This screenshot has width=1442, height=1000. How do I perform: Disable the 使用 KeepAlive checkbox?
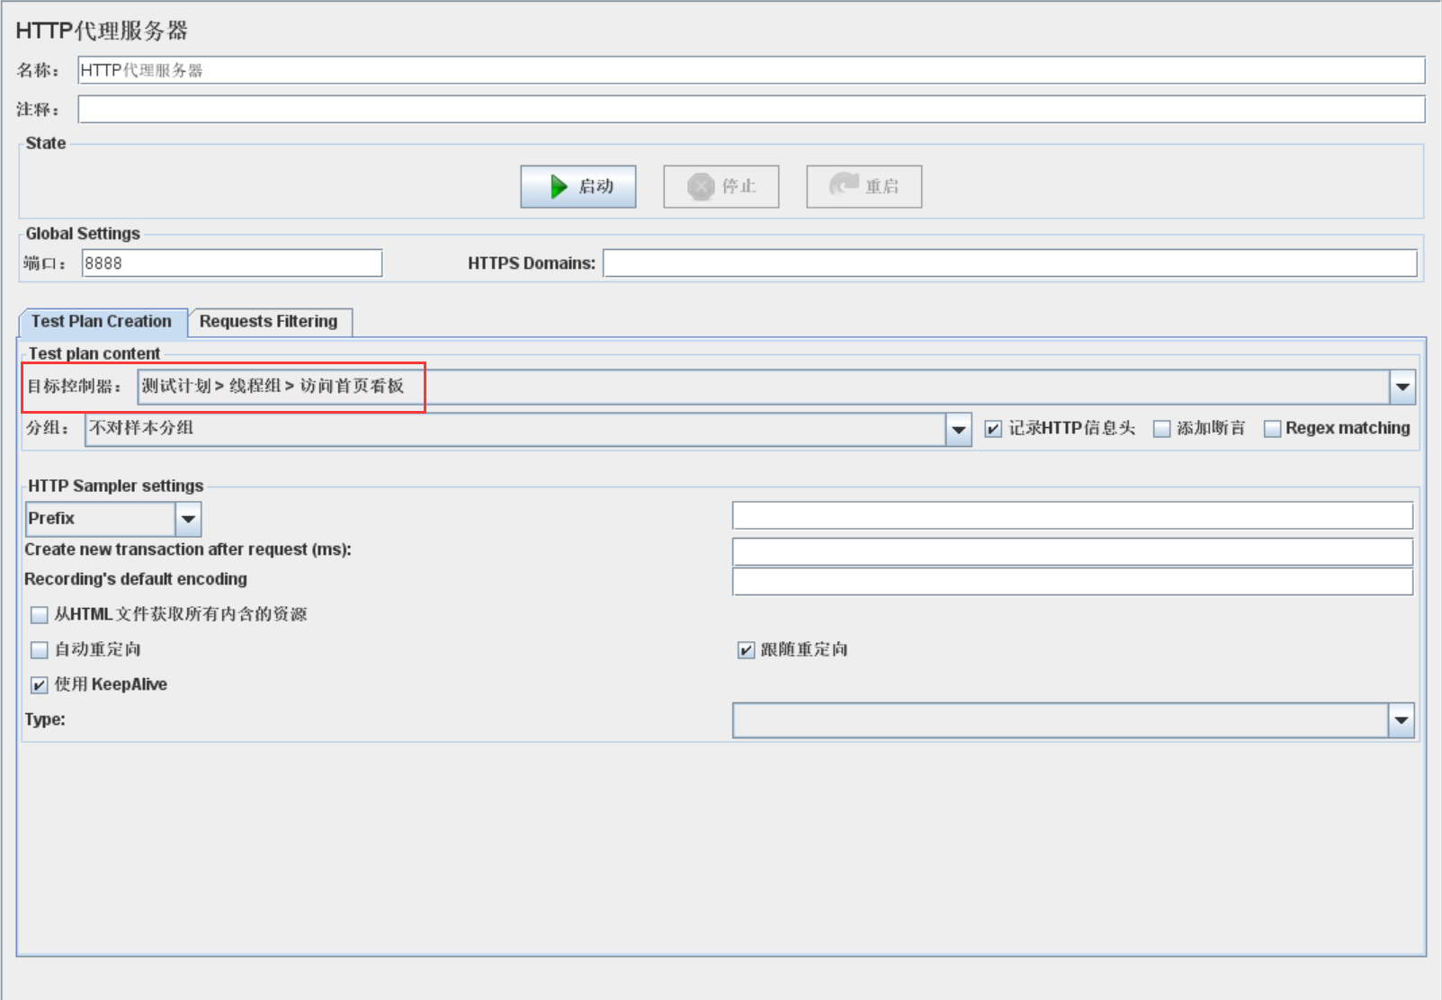(40, 685)
